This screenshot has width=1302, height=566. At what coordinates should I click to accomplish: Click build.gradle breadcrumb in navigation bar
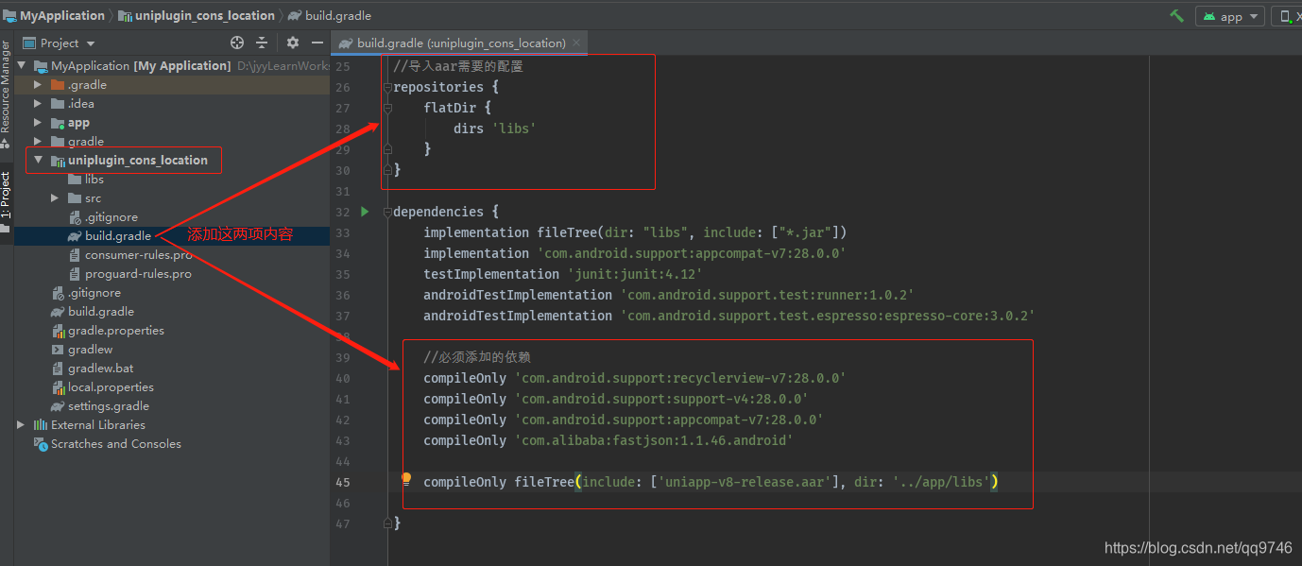(x=330, y=15)
